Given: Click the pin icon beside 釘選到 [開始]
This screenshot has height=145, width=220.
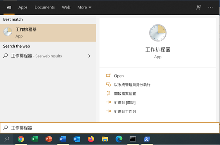Looking at the screenshot, I should click(109, 102).
